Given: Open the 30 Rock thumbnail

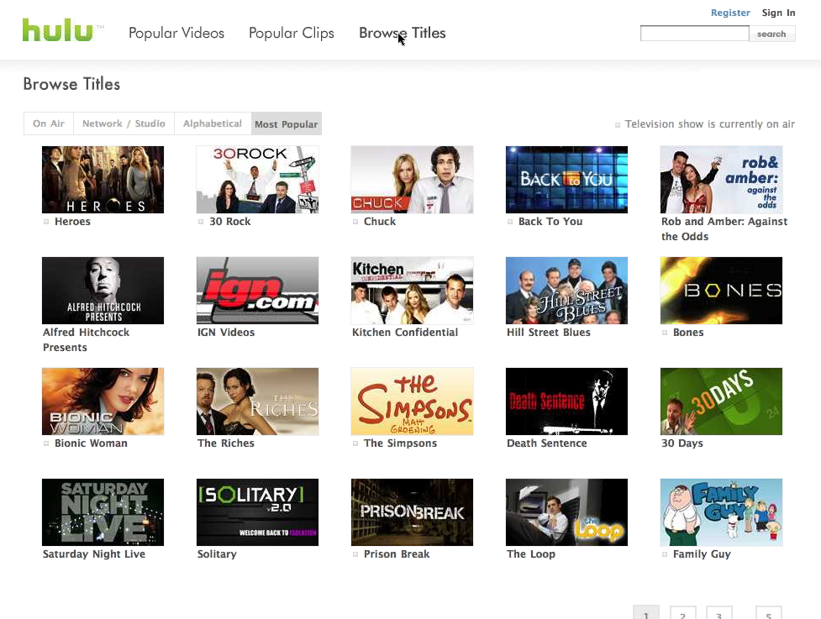Looking at the screenshot, I should pos(258,180).
